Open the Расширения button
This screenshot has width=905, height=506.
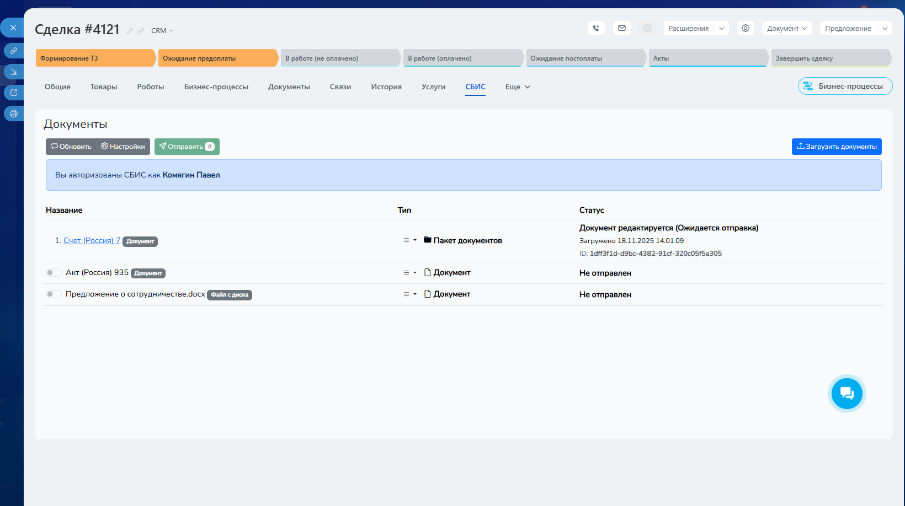[689, 28]
